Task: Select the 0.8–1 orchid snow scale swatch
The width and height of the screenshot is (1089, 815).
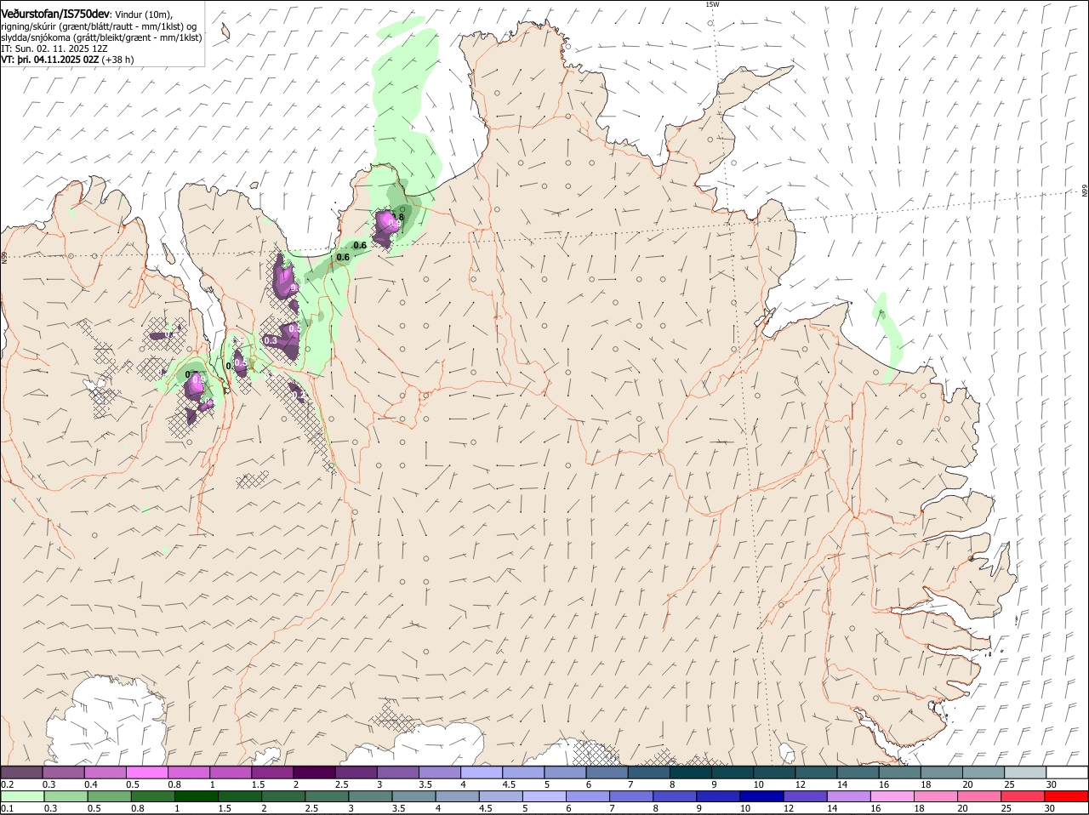Action: [x=189, y=772]
